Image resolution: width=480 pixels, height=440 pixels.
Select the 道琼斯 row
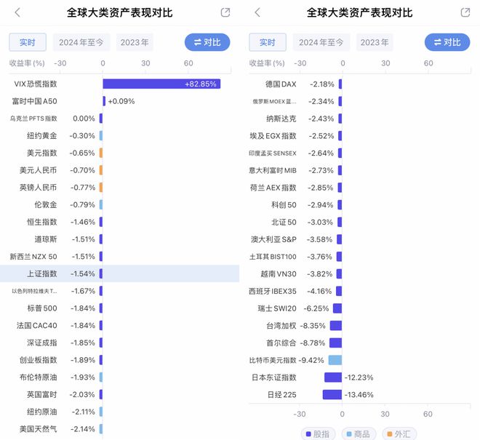(x=120, y=239)
